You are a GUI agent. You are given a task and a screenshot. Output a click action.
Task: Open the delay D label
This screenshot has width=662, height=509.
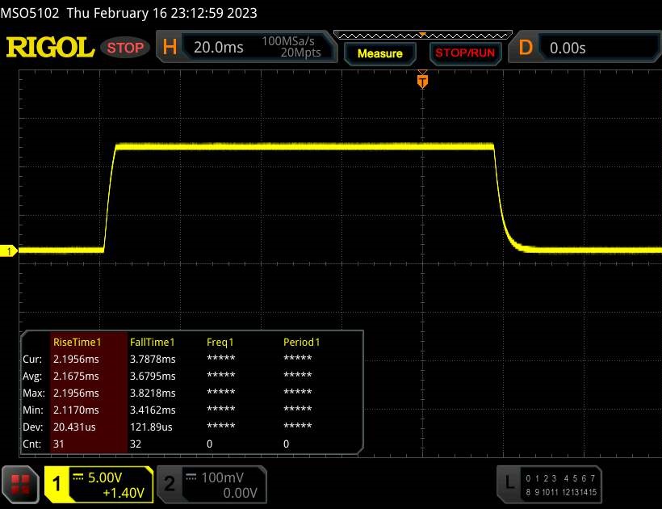(x=526, y=48)
